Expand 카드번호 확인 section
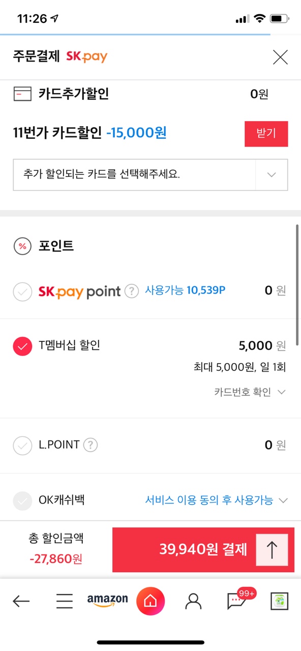Image resolution: width=301 pixels, height=651 pixels. pos(250,392)
